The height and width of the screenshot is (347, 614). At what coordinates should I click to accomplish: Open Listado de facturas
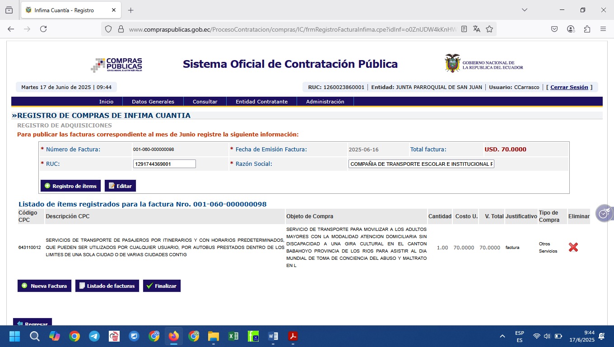coord(107,286)
